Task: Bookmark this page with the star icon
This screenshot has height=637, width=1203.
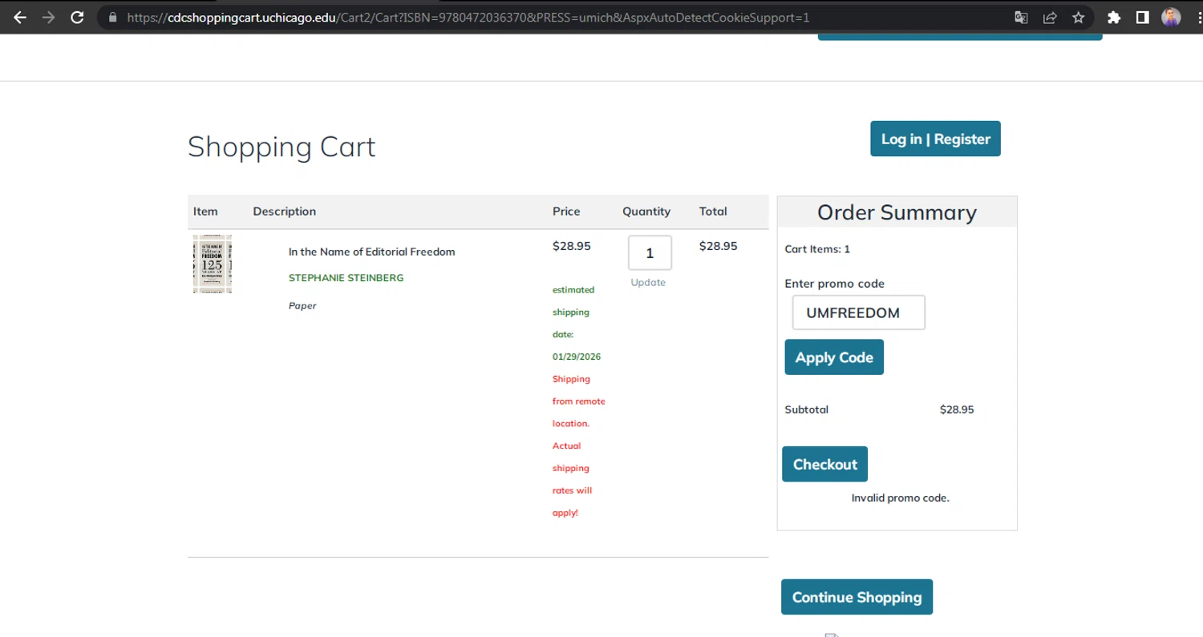Action: (1078, 17)
